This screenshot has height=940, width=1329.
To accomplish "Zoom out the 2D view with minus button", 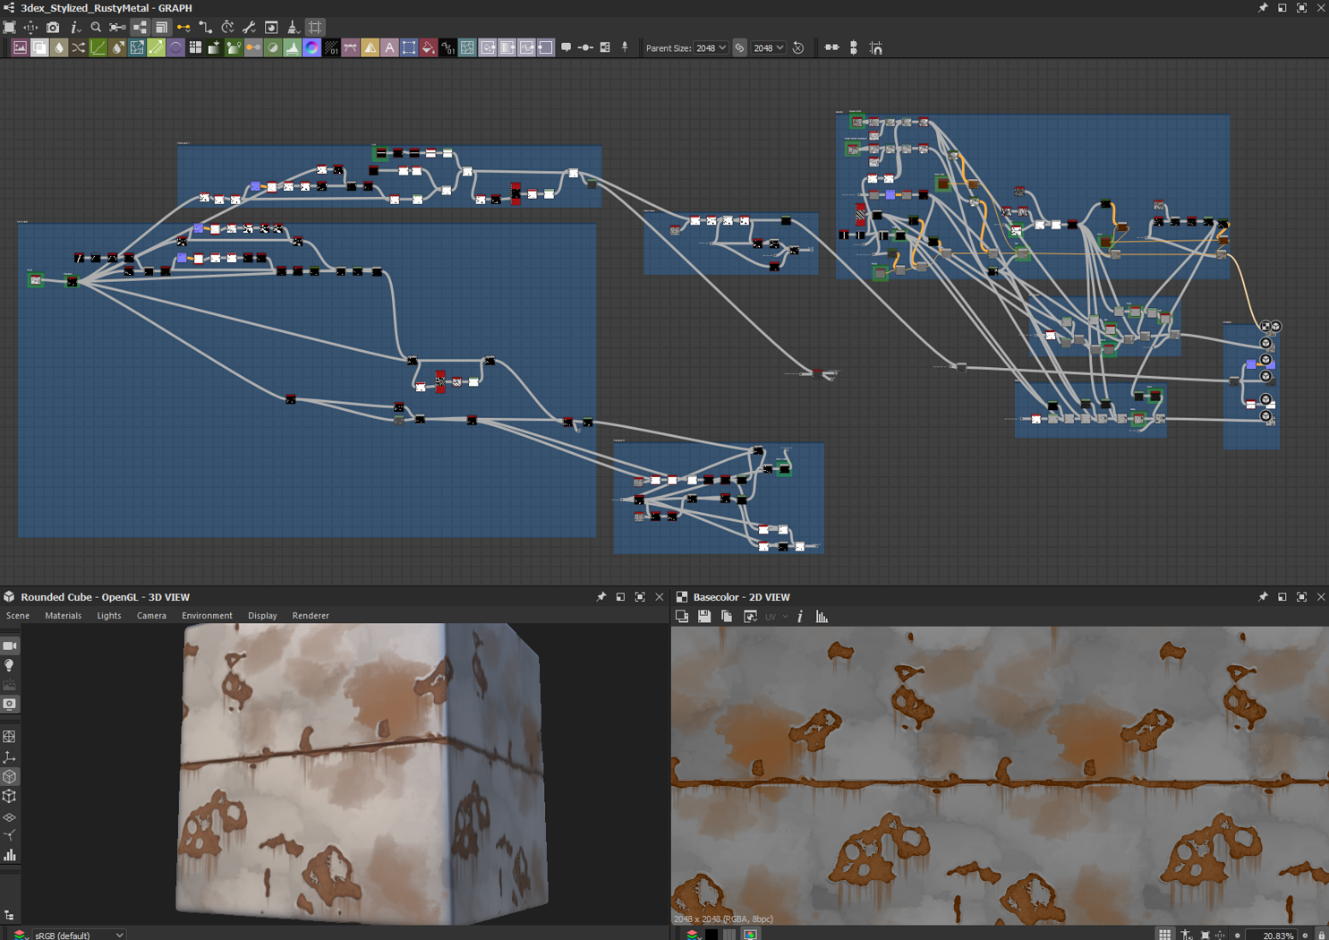I will [x=1237, y=936].
